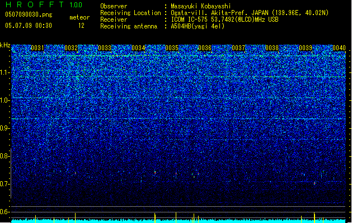Click time marker 0033
352x223 pixels.
tap(105, 48)
